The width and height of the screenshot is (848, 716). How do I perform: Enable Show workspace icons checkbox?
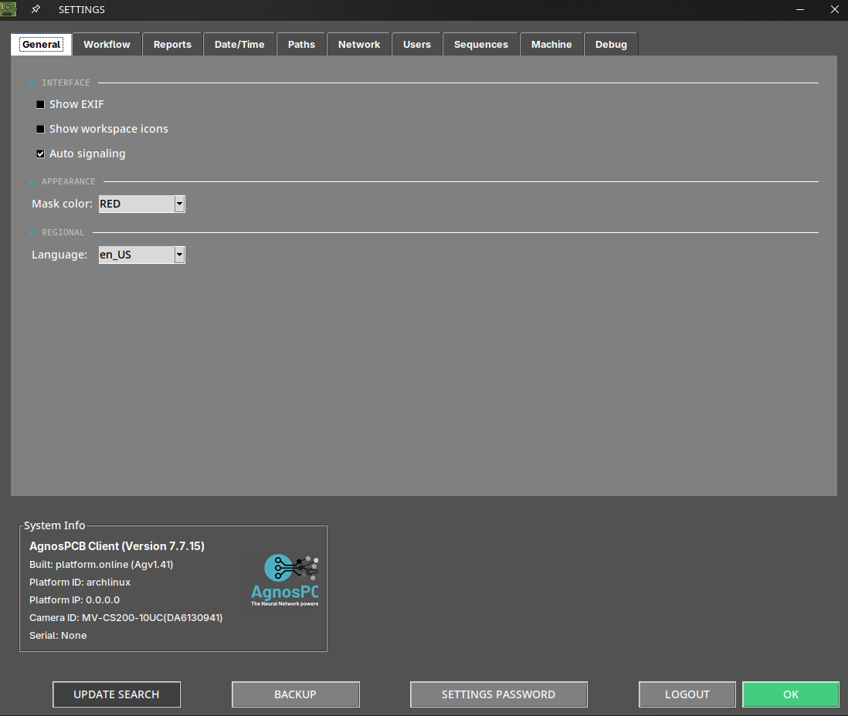(41, 129)
